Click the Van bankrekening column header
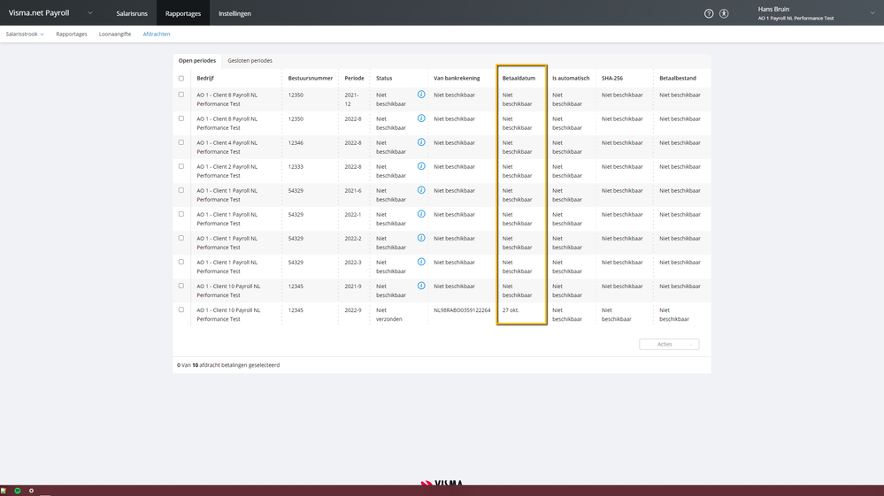Screen dimensions: 884x496 457,79
